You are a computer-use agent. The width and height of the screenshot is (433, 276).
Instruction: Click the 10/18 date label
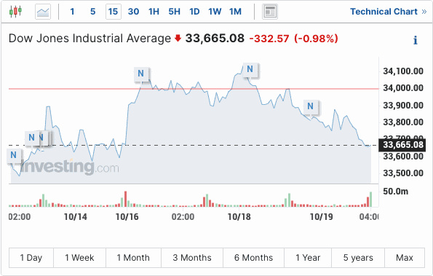(x=239, y=217)
